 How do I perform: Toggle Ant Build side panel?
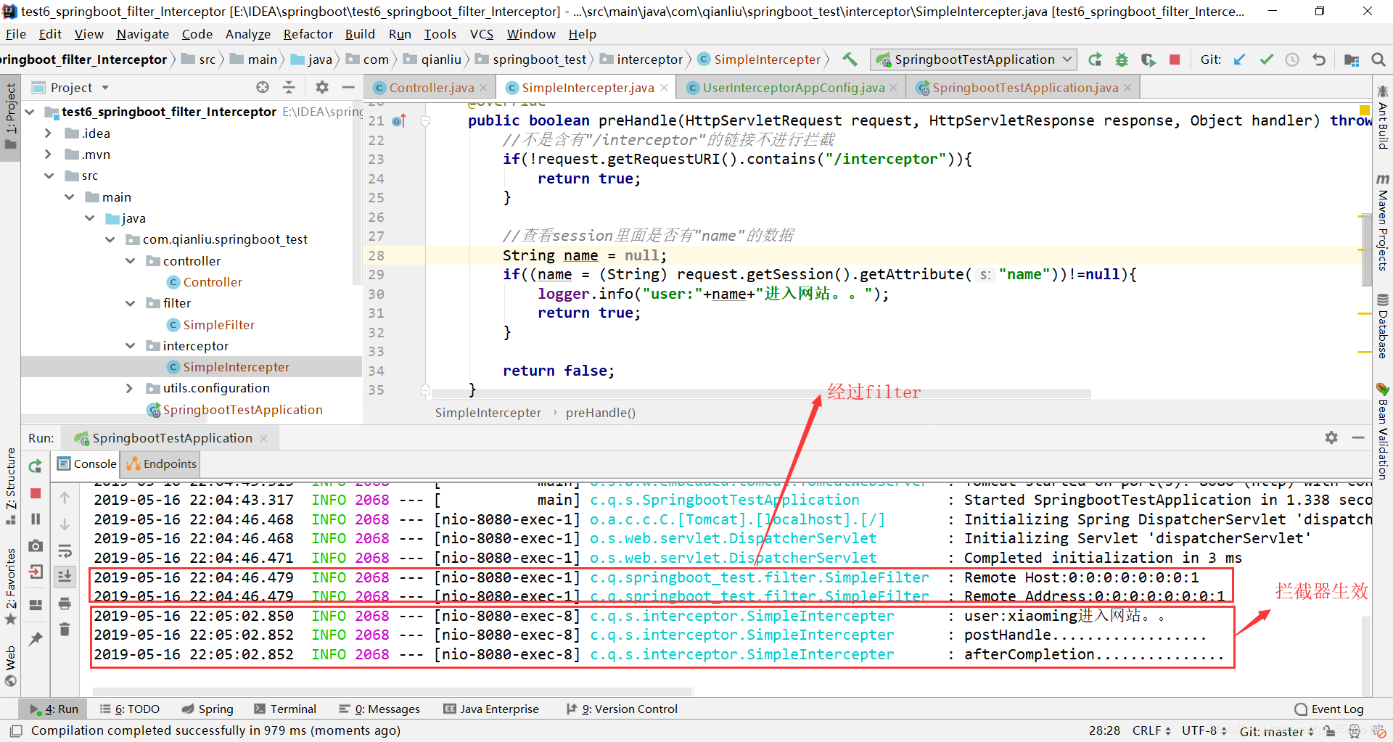1383,118
